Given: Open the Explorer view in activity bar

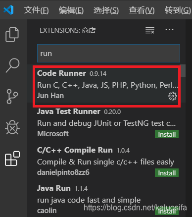Looking at the screenshot, I should tap(12, 35).
